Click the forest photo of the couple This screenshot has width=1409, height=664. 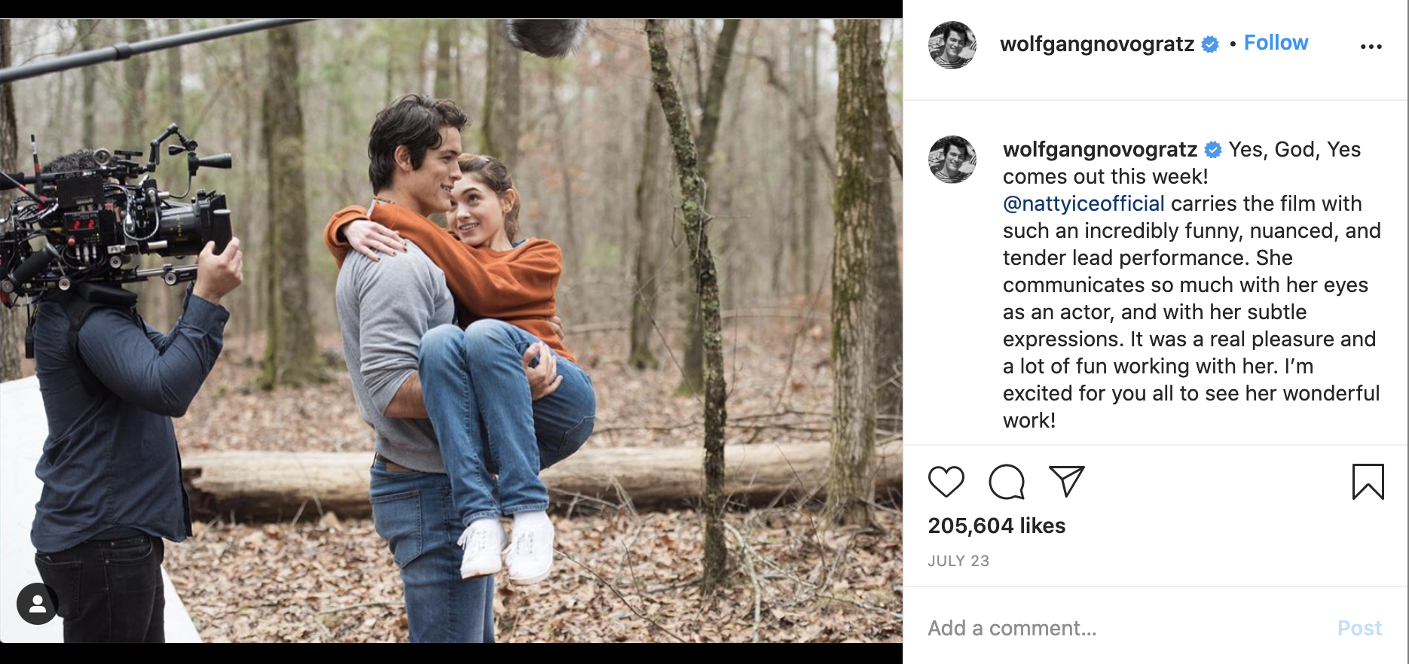452,331
